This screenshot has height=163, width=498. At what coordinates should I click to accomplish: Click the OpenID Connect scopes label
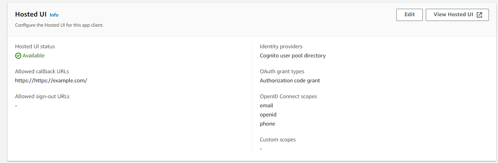click(288, 97)
